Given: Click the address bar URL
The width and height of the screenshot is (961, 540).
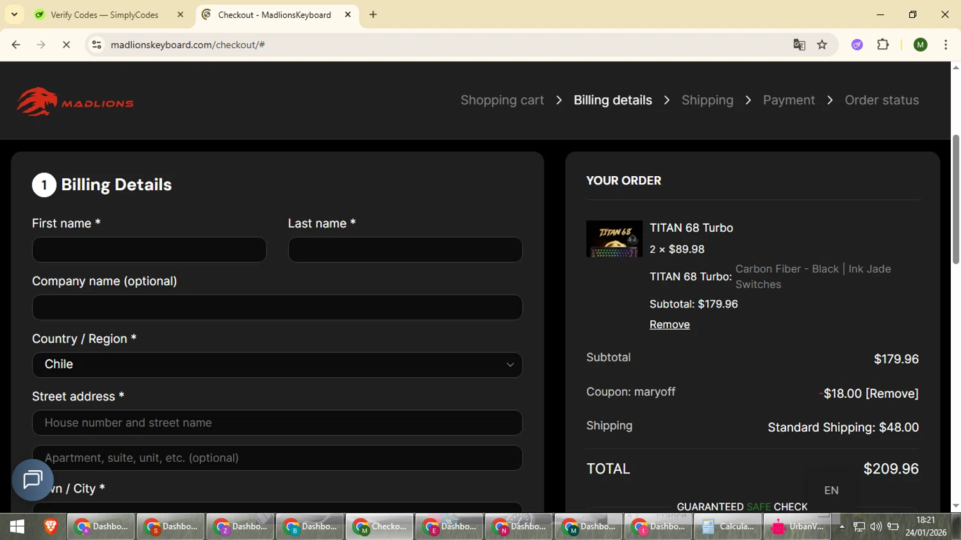Looking at the screenshot, I should click(188, 45).
